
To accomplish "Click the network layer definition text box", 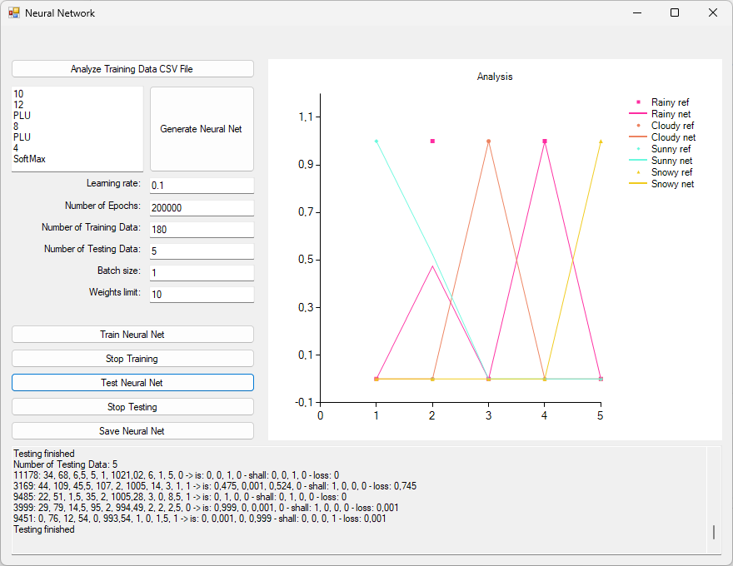I will (77, 129).
